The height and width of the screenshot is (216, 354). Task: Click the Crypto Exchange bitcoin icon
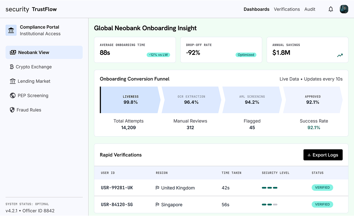tap(12, 67)
